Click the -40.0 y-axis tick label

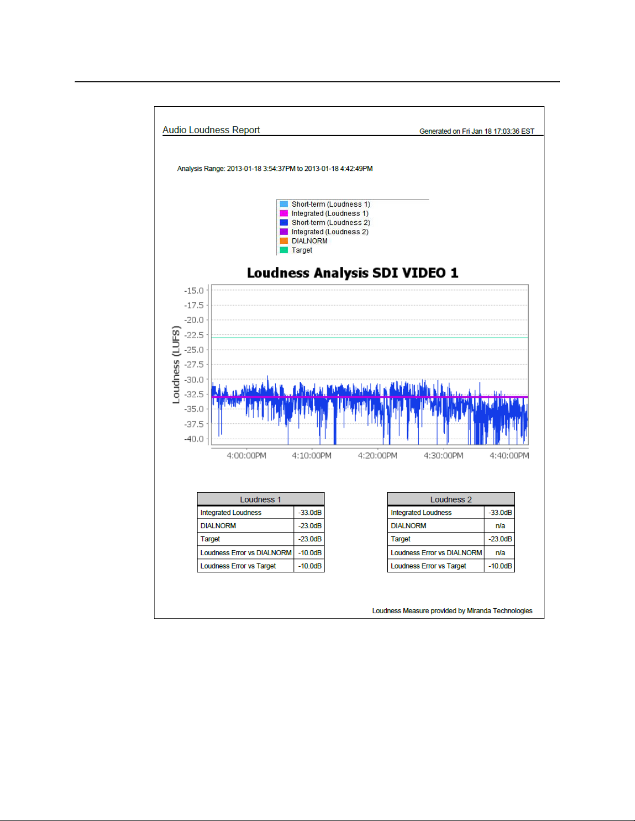tap(194, 439)
